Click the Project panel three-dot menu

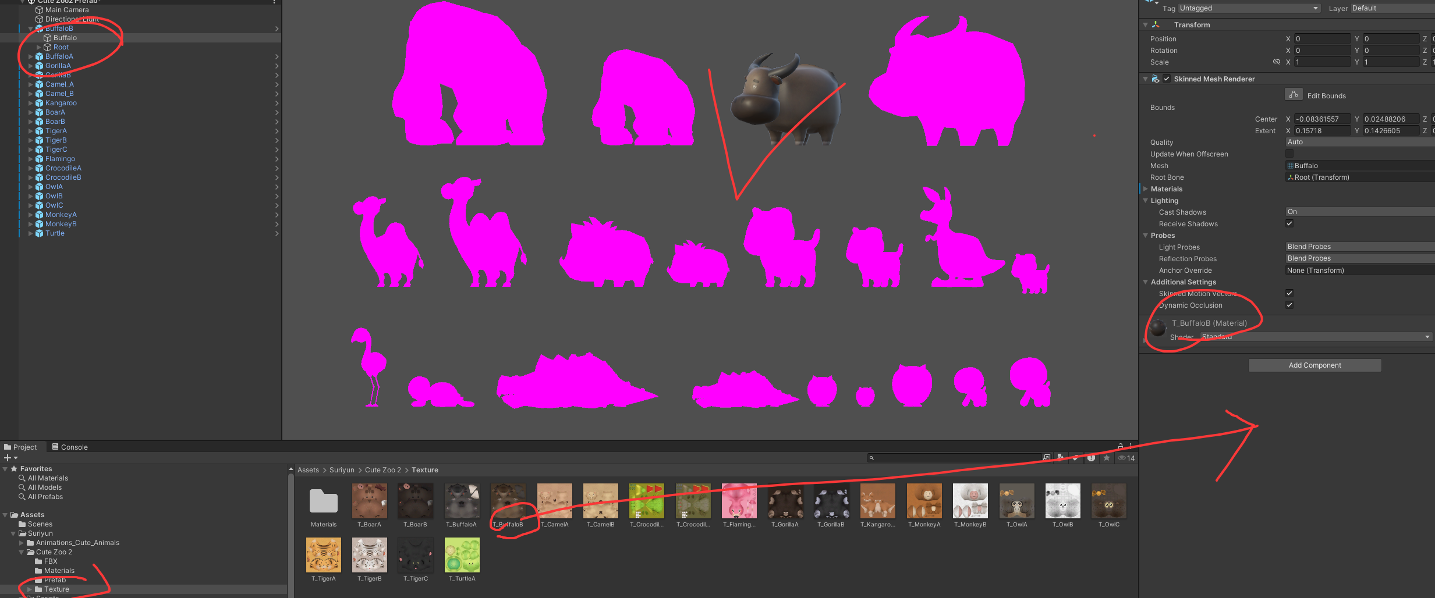(x=1131, y=447)
